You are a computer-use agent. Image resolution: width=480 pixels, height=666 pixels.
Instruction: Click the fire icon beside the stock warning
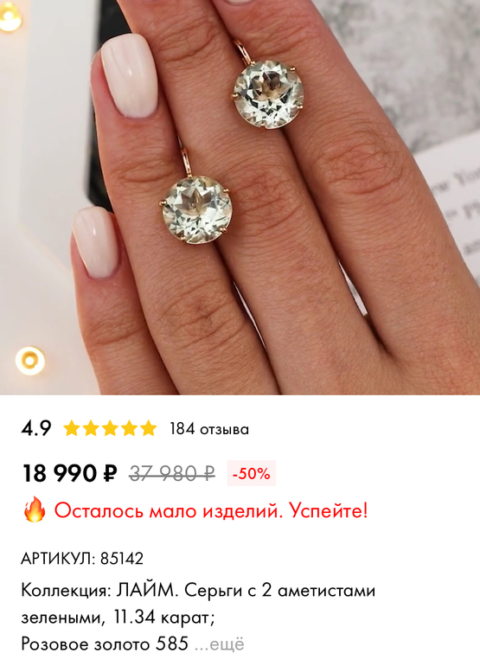click(35, 509)
